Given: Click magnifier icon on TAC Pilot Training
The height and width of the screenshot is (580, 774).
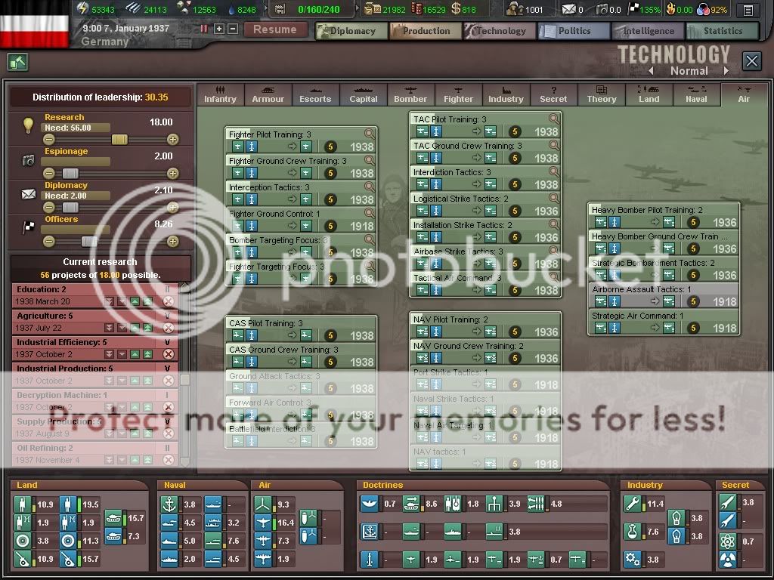Looking at the screenshot, I should 554,119.
